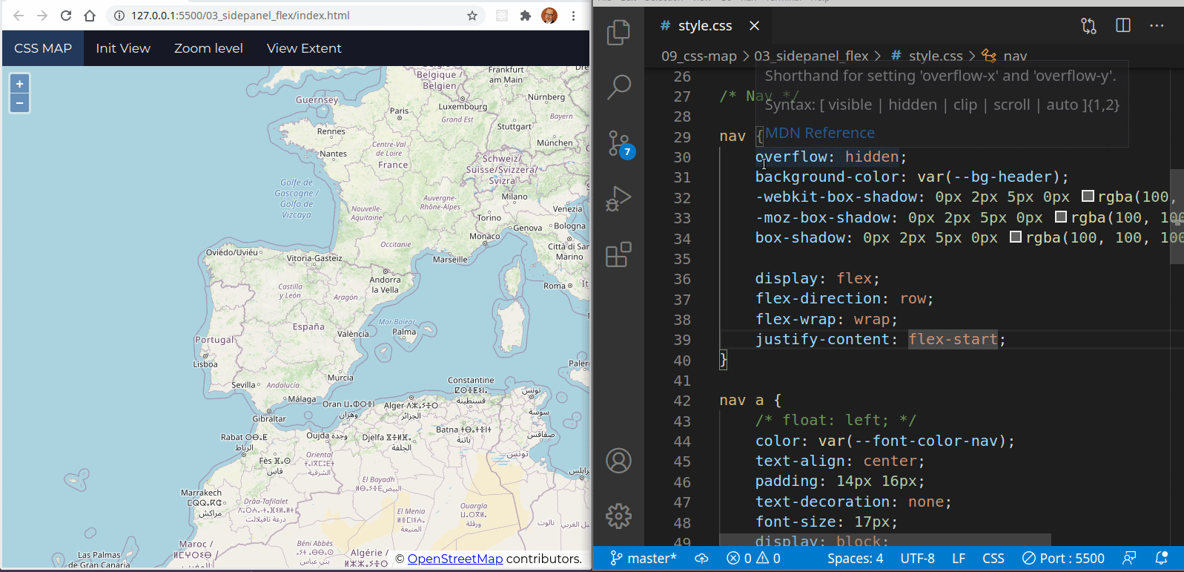This screenshot has width=1184, height=572.
Task: Open the Search view in the activity bar
Action: 618,87
